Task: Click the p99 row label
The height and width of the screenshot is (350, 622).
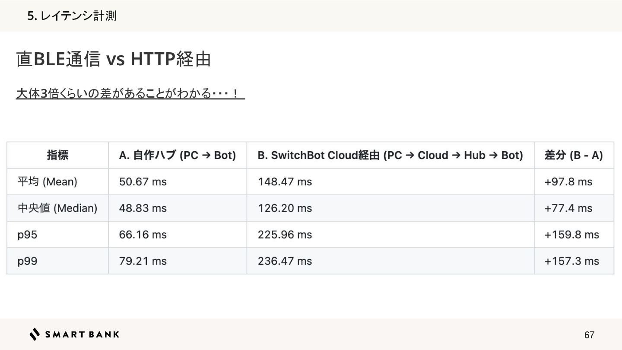Action: tap(27, 261)
